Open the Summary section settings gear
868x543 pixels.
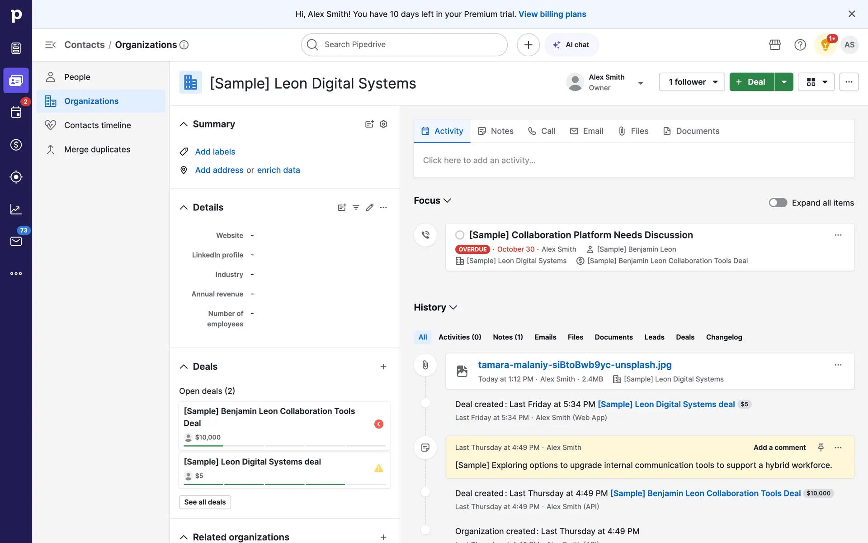coord(383,124)
